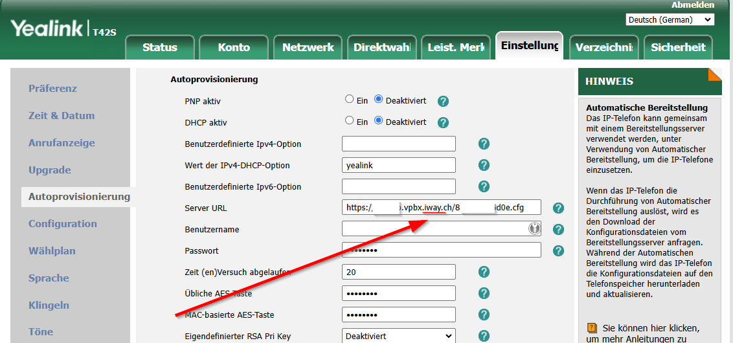Open help icon next to DHCP aktiv
The height and width of the screenshot is (343, 733).
point(443,122)
